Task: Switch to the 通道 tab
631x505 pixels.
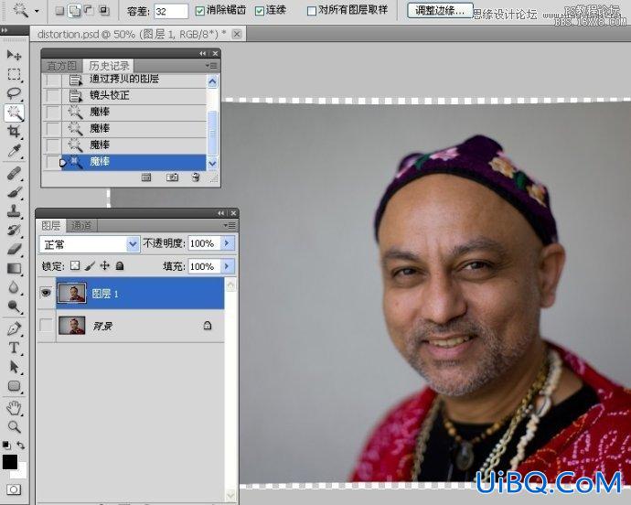Action: [81, 226]
